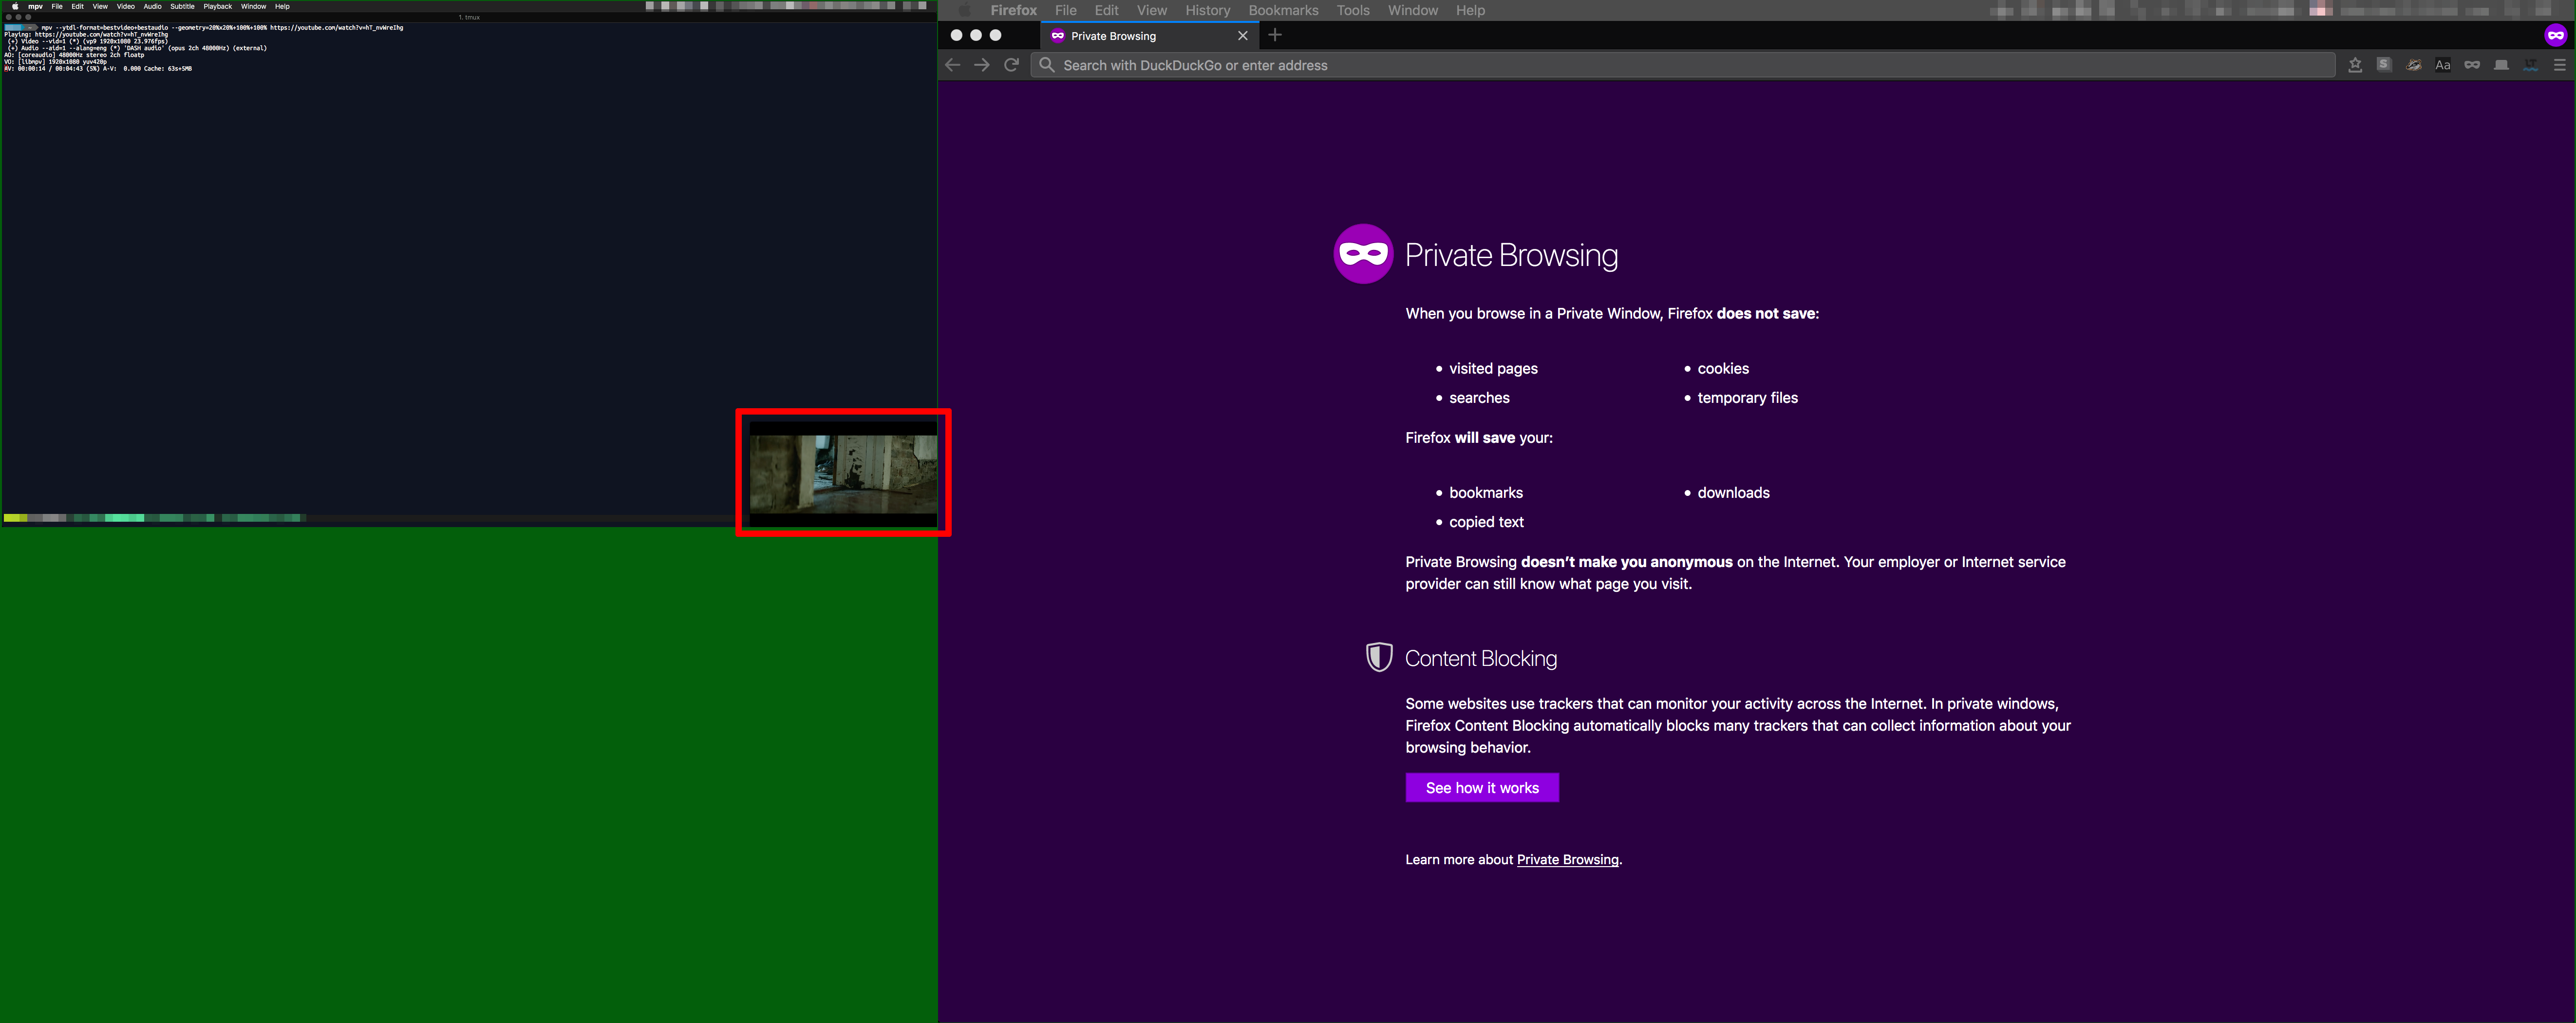Close the Private Browsing tab
Screen dimensions: 2576x1023
[1242, 36]
